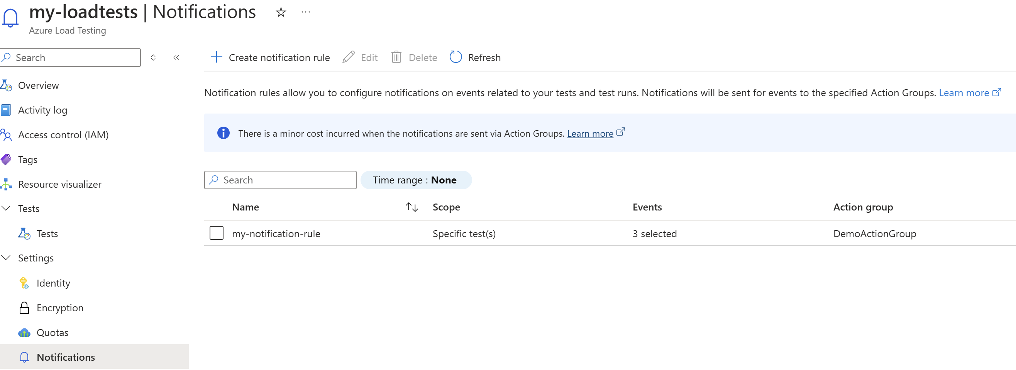Viewport: 1016px width, 370px height.
Task: Click the Action group column header
Action: 863,207
